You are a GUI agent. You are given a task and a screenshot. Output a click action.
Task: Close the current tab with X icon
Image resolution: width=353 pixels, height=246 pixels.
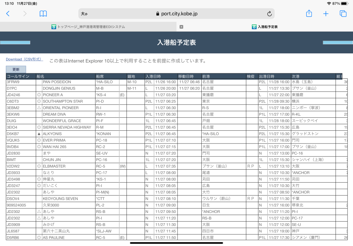[181, 27]
